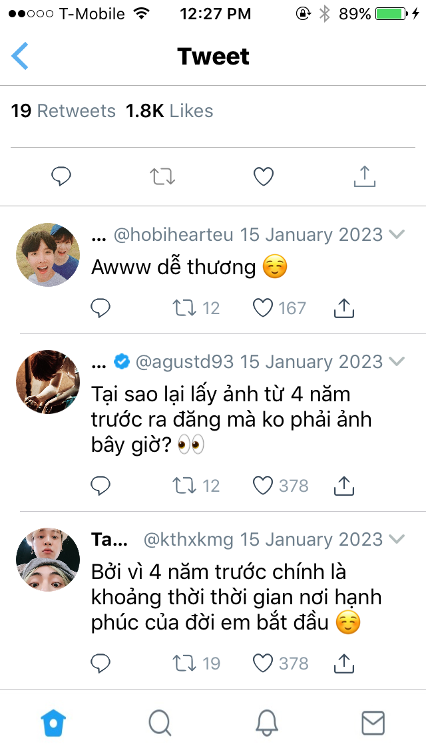Switch to the Notifications bell tab
Image resolution: width=426 pixels, height=756 pixels.
coord(266,723)
